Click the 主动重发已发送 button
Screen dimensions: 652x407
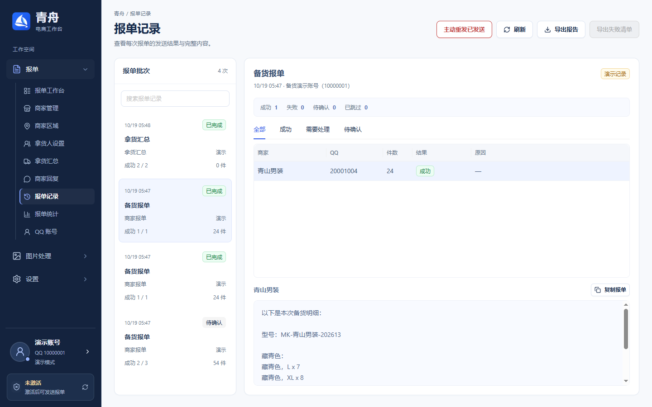click(x=464, y=29)
